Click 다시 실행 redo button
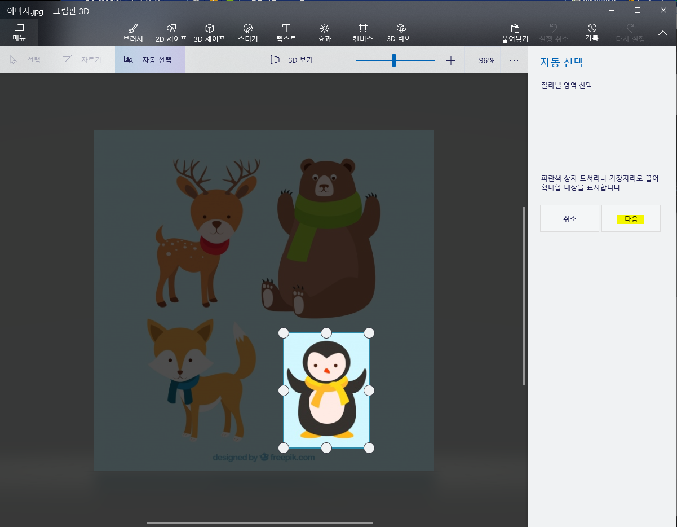The image size is (677, 527). pyautogui.click(x=630, y=33)
